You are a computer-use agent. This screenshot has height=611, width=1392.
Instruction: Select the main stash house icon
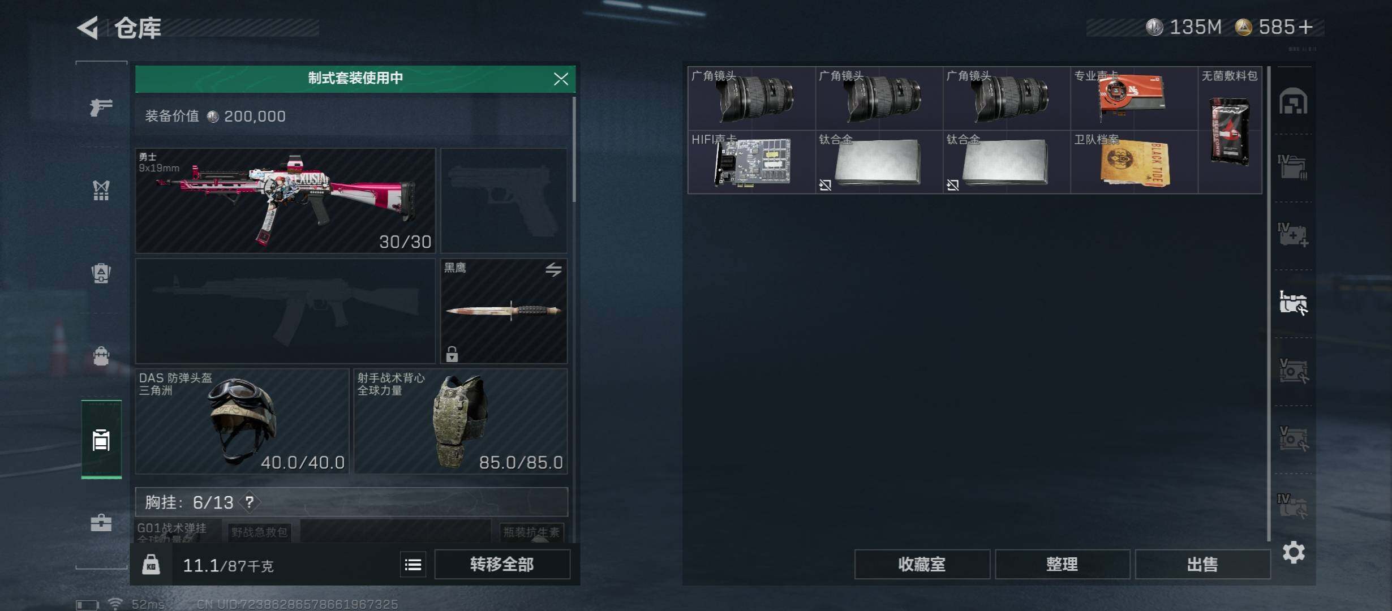[1294, 101]
